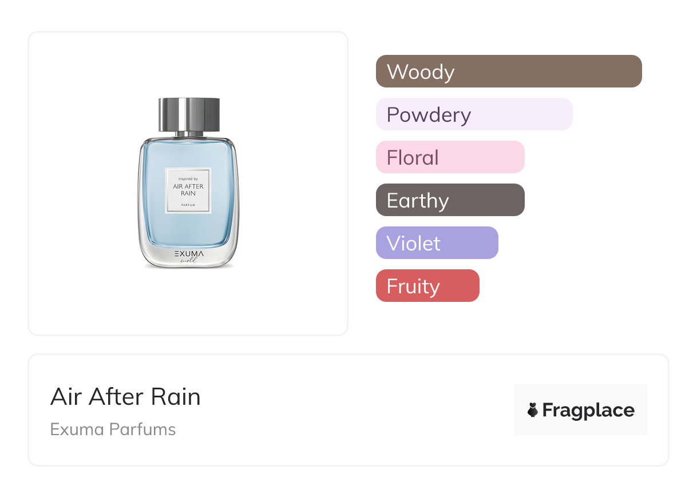The image size is (697, 494).
Task: Choose the Fruity accord bar
Action: (427, 286)
